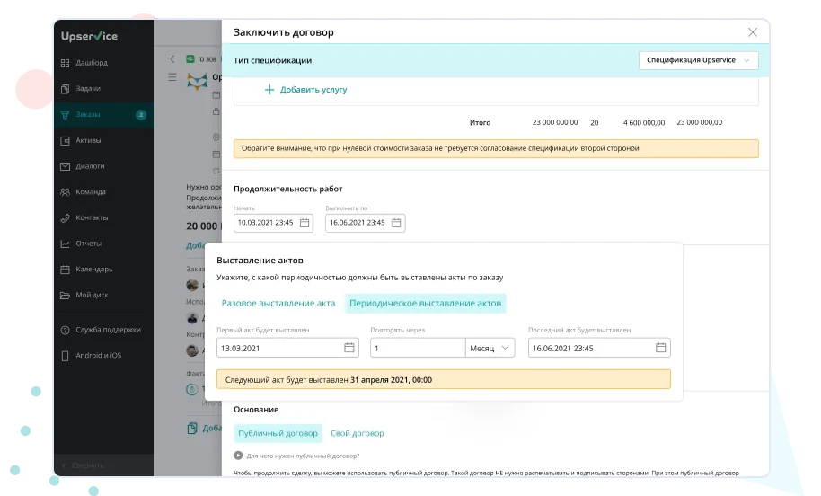Click Добавить услугу link
821x496 pixels.
click(313, 90)
